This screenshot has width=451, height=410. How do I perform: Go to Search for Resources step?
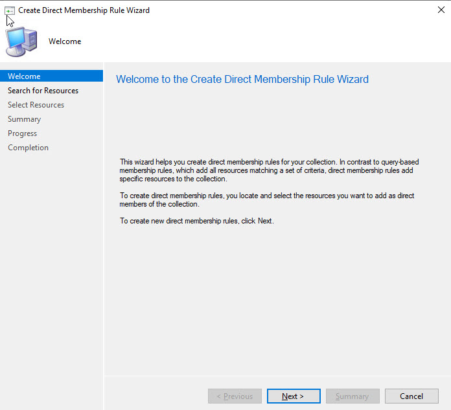pyautogui.click(x=43, y=91)
